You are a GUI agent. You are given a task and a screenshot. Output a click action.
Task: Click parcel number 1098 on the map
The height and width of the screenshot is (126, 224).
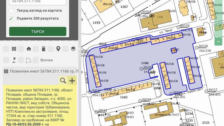157,88
